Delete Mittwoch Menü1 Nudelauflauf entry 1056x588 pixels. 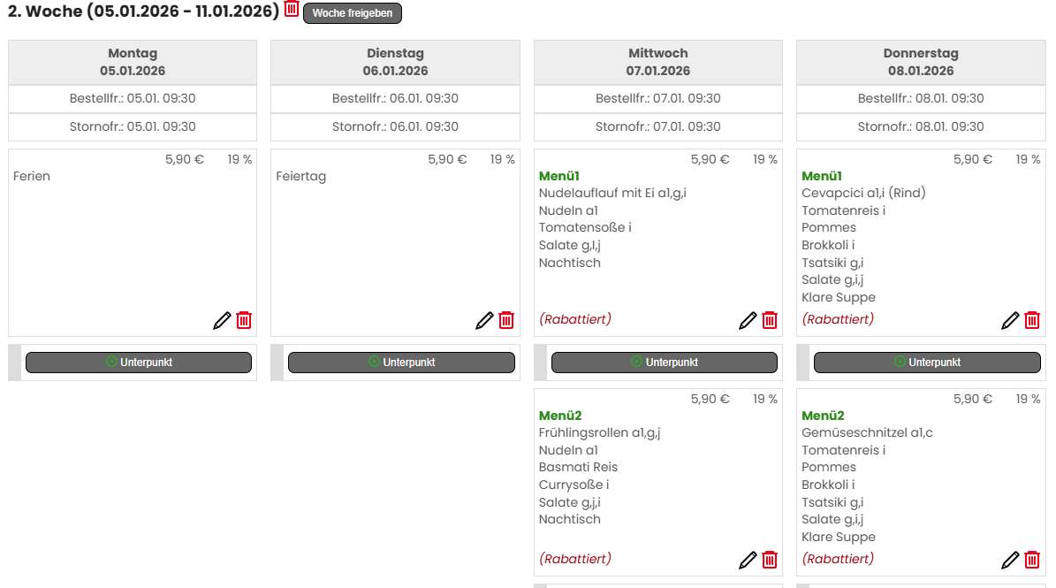(770, 320)
